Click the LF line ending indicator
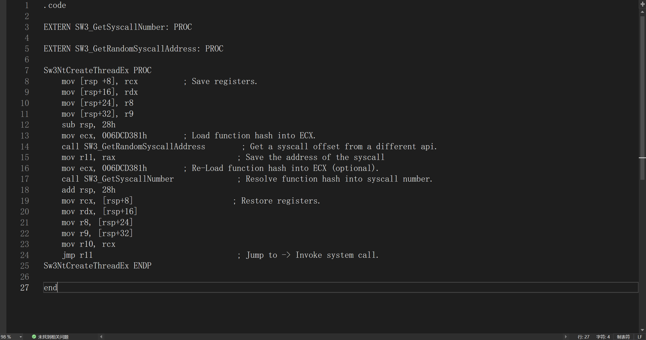Screen dimensions: 646x340 (x=640, y=337)
